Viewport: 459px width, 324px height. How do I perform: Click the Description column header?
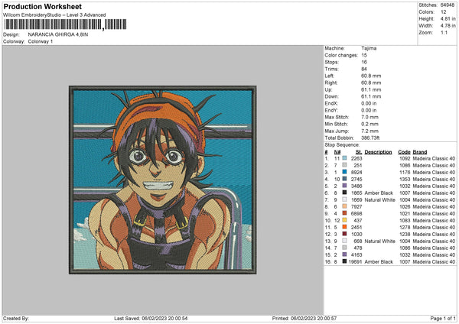[378, 152]
